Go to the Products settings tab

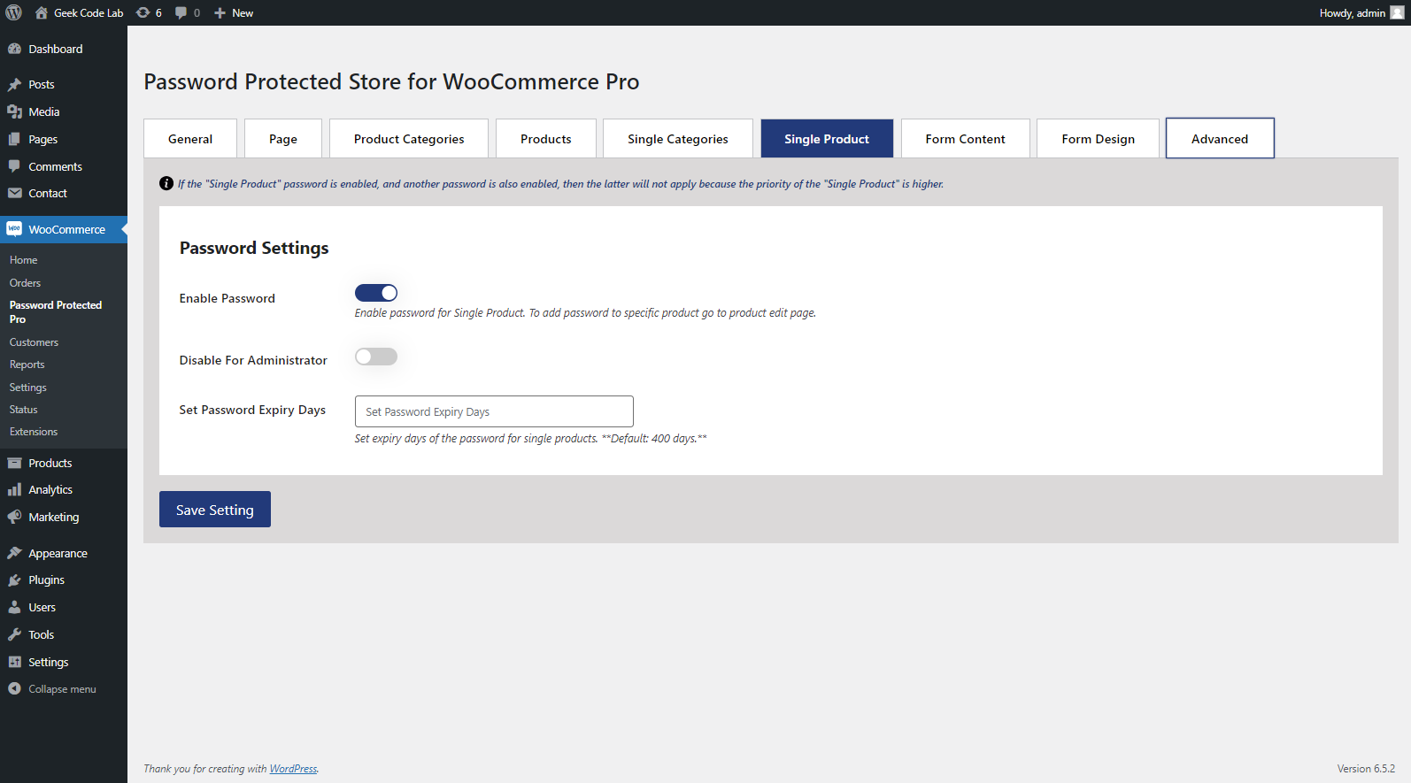[x=546, y=139]
